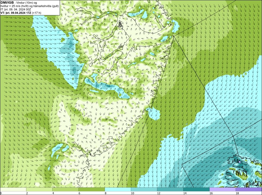Click the legend scale label 18
The width and height of the screenshot is (262, 195).
pos(237,193)
